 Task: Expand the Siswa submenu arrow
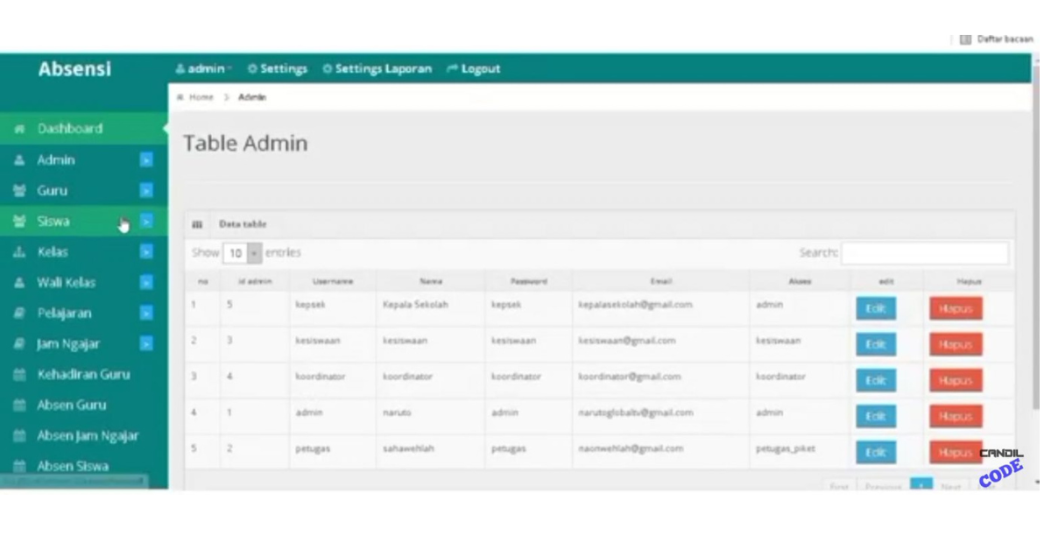click(146, 222)
